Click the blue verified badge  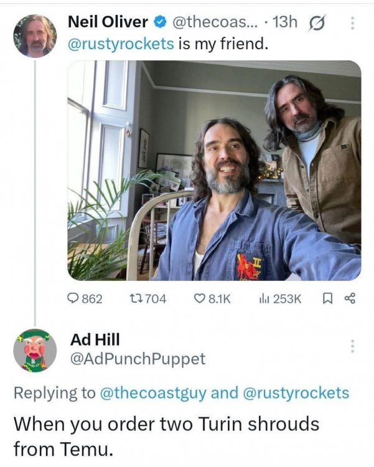pyautogui.click(x=159, y=22)
